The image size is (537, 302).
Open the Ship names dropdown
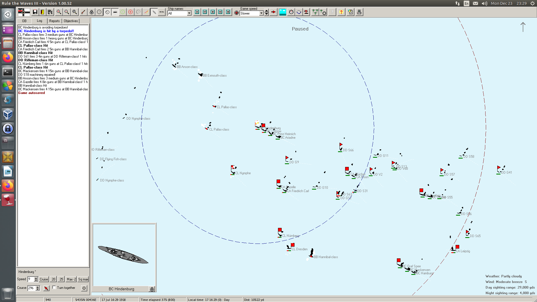click(189, 13)
